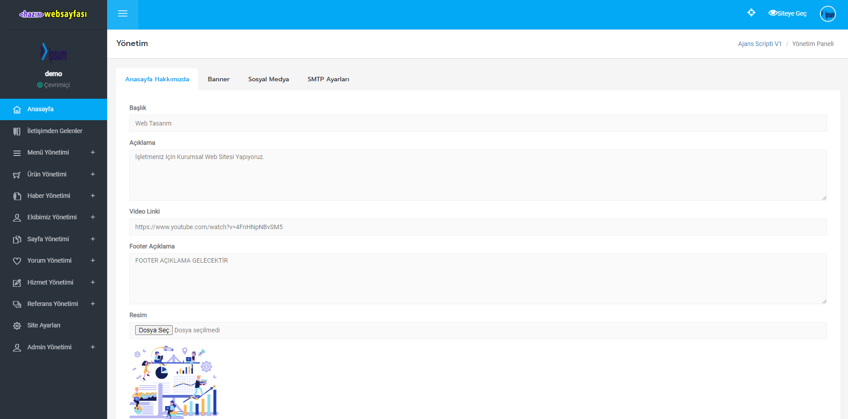This screenshot has width=848, height=419.
Task: Click into the Video Linki input field
Action: (x=478, y=227)
